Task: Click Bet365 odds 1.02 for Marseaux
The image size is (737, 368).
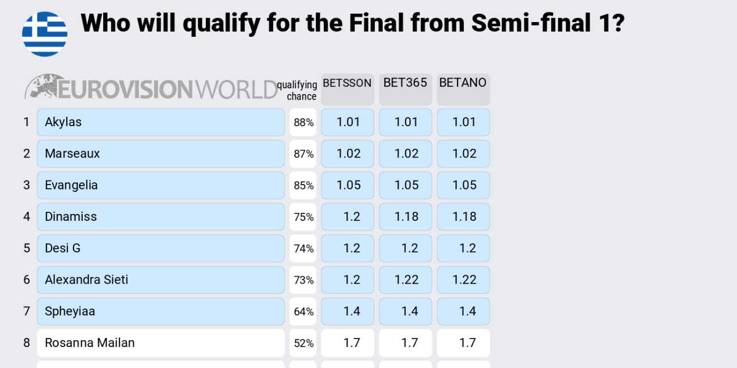Action: click(405, 154)
